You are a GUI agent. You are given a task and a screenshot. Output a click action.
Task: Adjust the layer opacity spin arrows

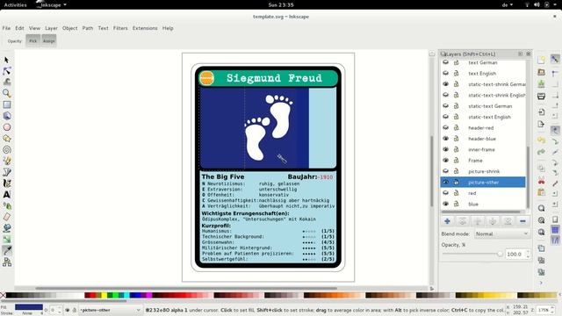(528, 254)
